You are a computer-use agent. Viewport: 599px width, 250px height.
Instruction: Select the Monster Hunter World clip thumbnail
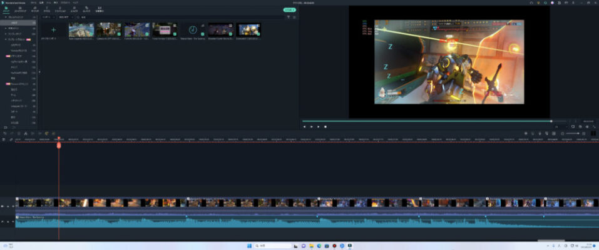pyautogui.click(x=221, y=30)
